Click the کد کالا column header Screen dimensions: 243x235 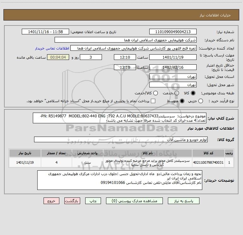(x=208, y=153)
